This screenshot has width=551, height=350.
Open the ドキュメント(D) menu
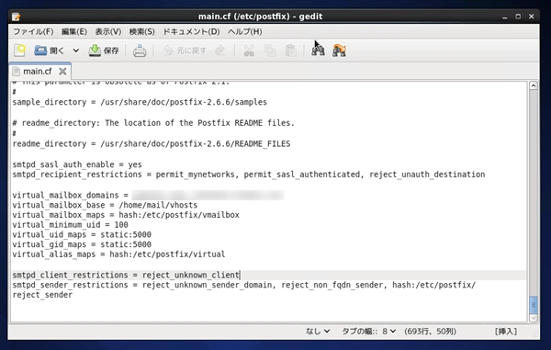pyautogui.click(x=191, y=31)
